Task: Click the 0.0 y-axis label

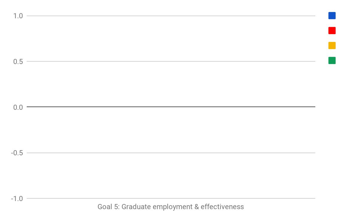Action: coord(18,107)
